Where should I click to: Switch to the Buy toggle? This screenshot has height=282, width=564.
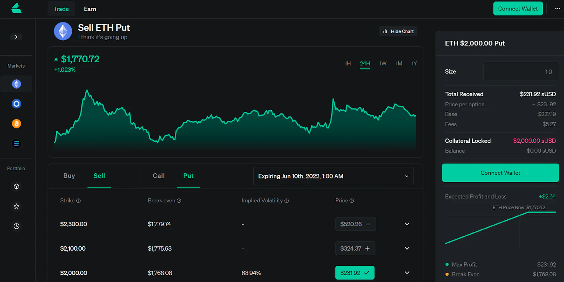click(x=69, y=176)
